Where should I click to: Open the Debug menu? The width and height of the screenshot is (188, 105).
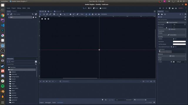tap(19, 8)
